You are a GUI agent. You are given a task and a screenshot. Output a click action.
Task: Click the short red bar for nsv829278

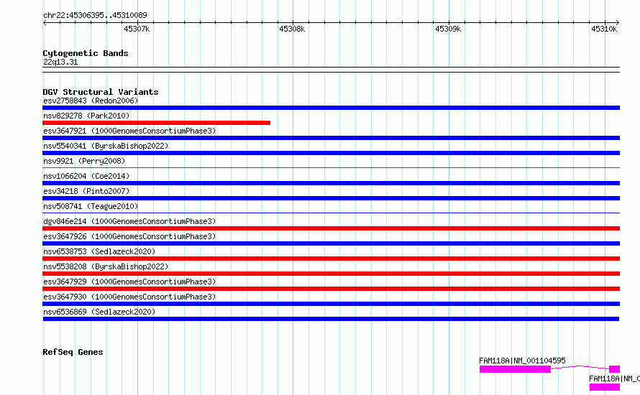(x=156, y=123)
